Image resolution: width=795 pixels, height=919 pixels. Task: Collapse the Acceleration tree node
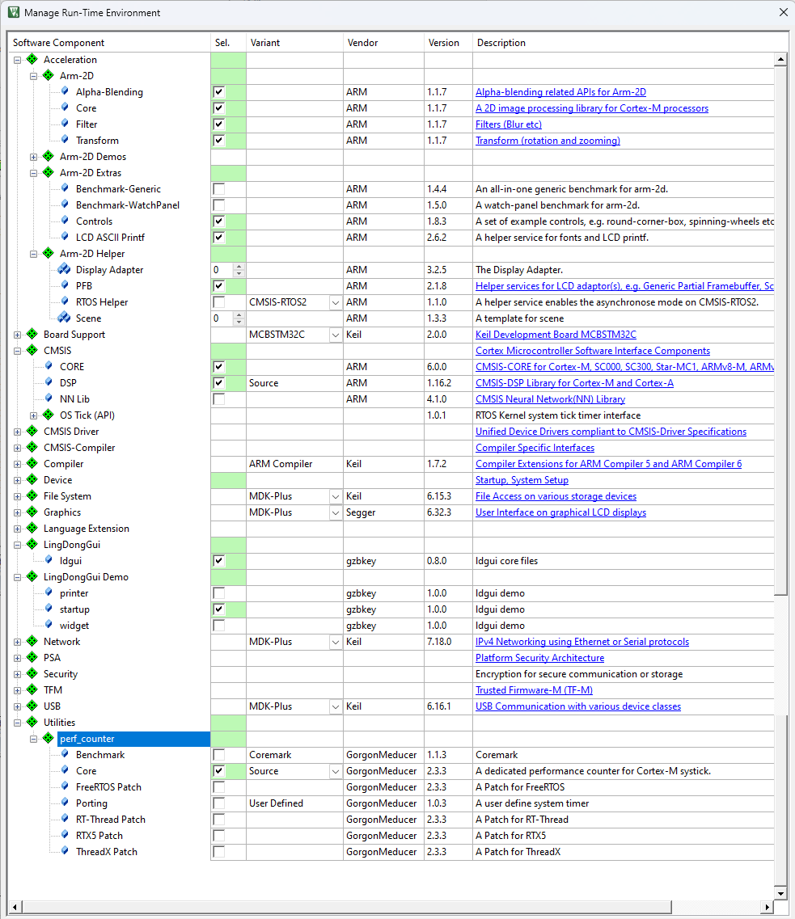point(18,60)
